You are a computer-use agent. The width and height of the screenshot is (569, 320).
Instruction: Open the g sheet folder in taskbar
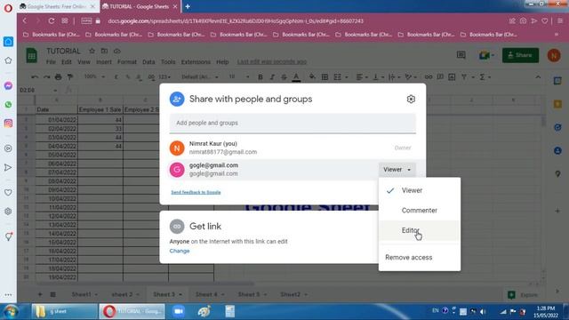click(x=64, y=311)
